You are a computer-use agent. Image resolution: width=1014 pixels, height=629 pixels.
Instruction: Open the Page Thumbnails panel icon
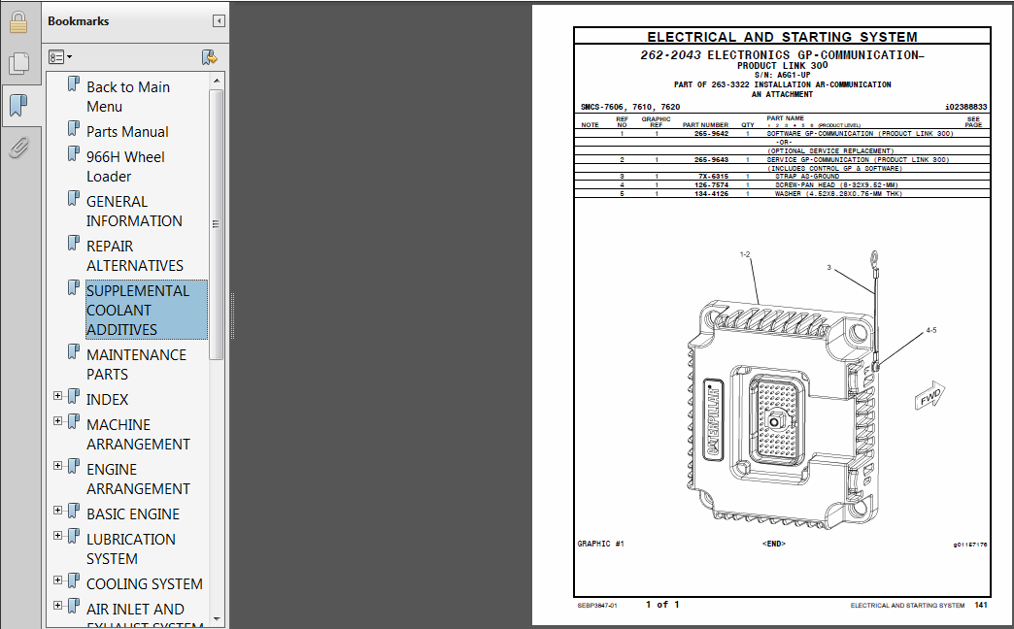point(18,63)
